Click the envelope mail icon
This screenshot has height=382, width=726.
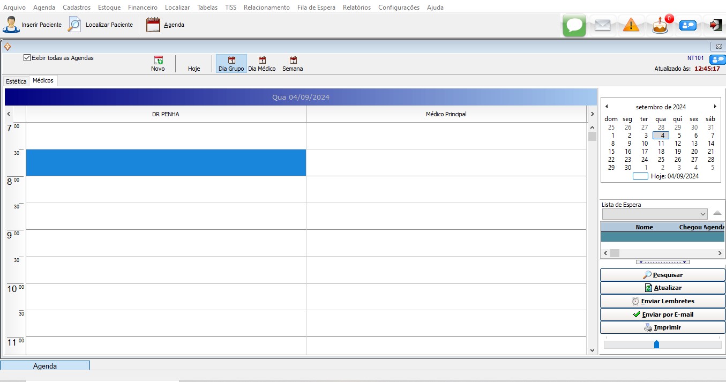[603, 25]
